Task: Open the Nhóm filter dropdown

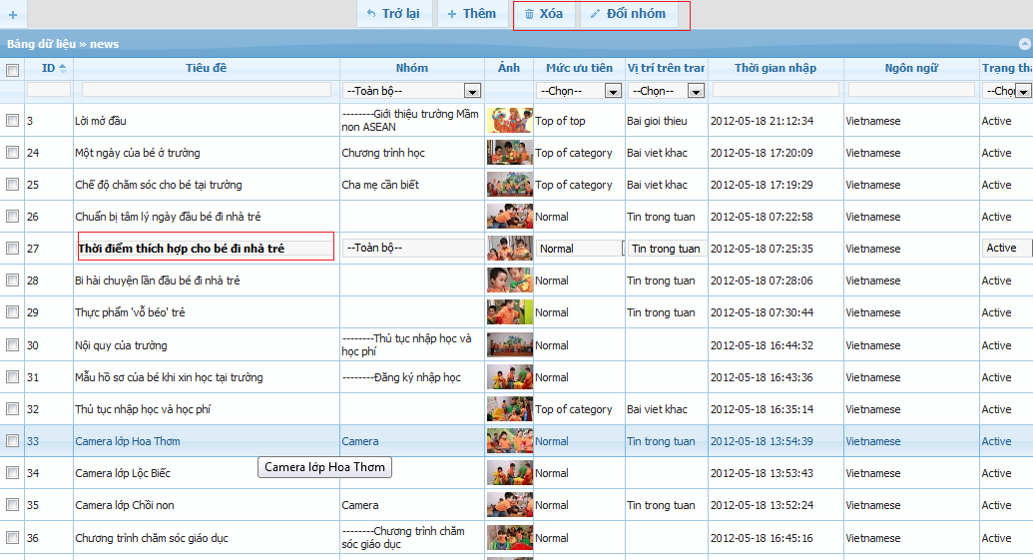Action: click(471, 91)
